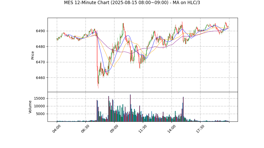This screenshot has width=264, height=148.
Task: Click the 'Price' y-axis title
Action: [x=33, y=55]
